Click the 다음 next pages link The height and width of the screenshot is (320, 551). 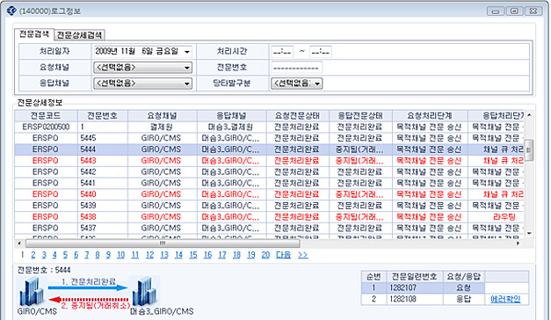coord(283,255)
